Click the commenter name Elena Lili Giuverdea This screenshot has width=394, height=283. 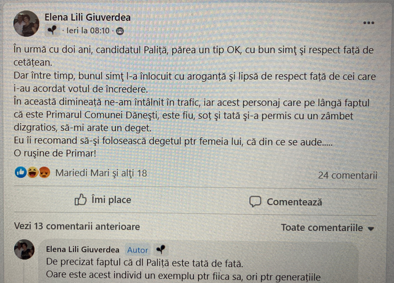coord(83,249)
